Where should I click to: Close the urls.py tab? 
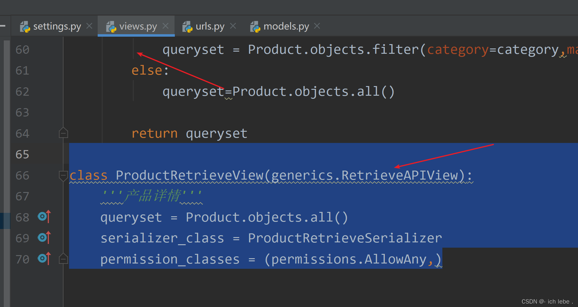[233, 26]
